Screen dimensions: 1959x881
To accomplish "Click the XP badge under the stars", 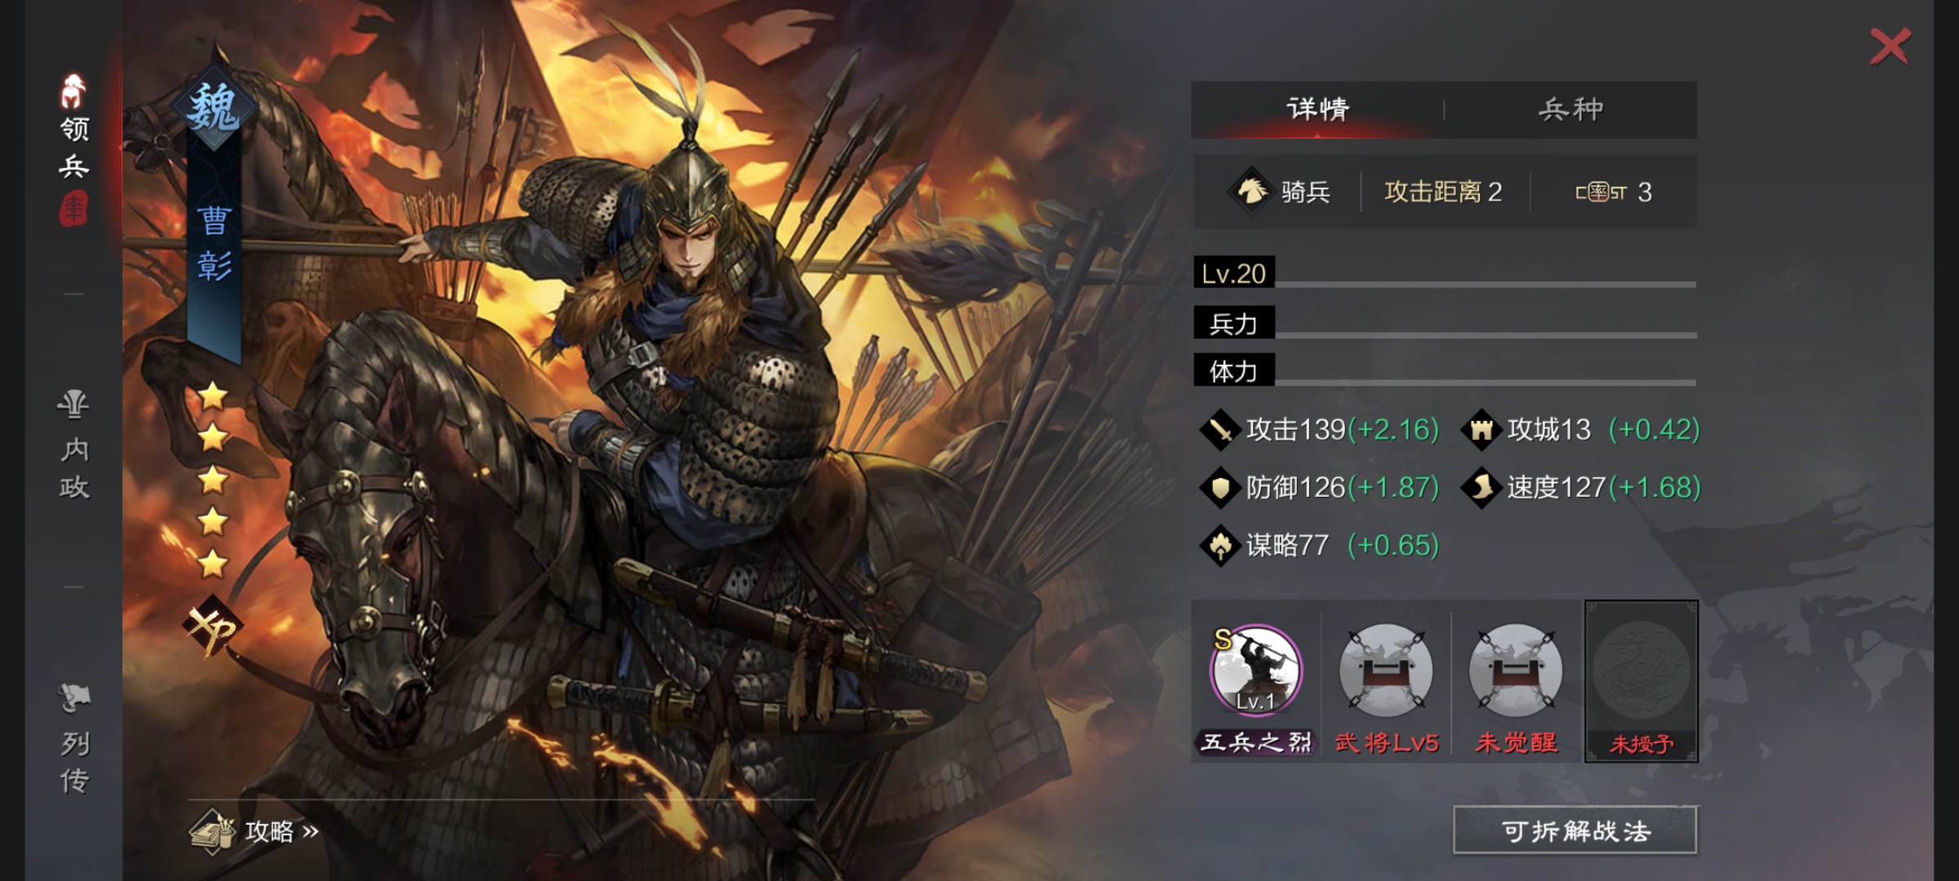I will pos(211,627).
